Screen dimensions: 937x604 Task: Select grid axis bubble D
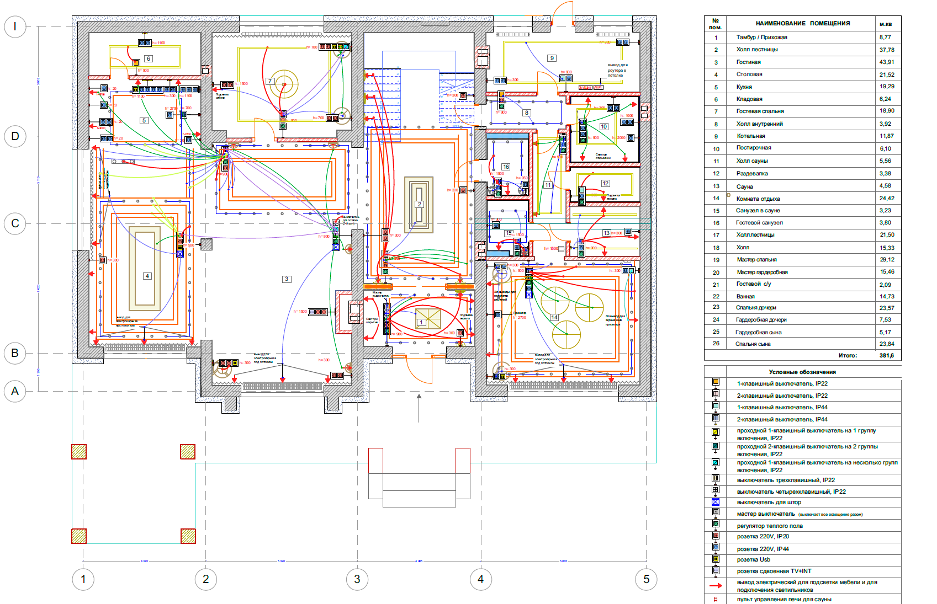coord(15,136)
